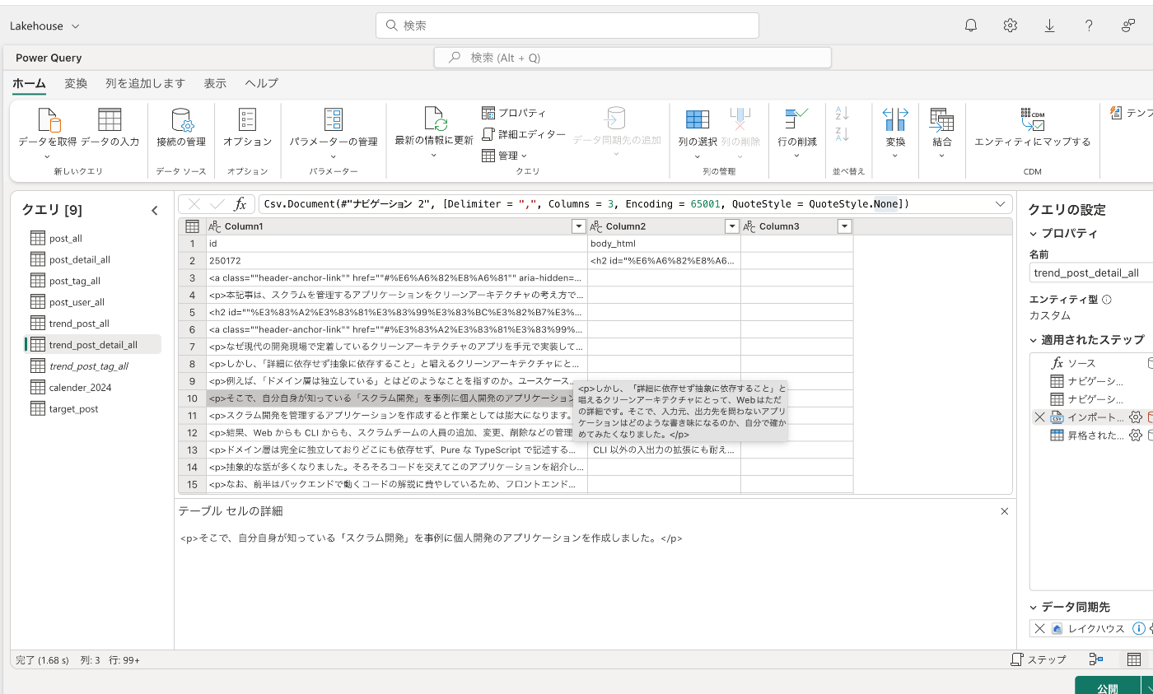Click the データの入力 table icon
The image size is (1153, 694).
point(110,120)
